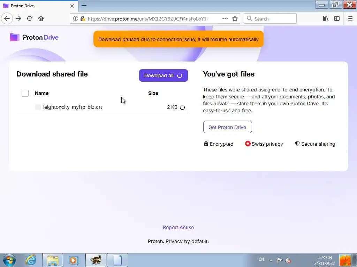Bookmark this page with the star icon
357x267 pixels.
click(x=235, y=18)
